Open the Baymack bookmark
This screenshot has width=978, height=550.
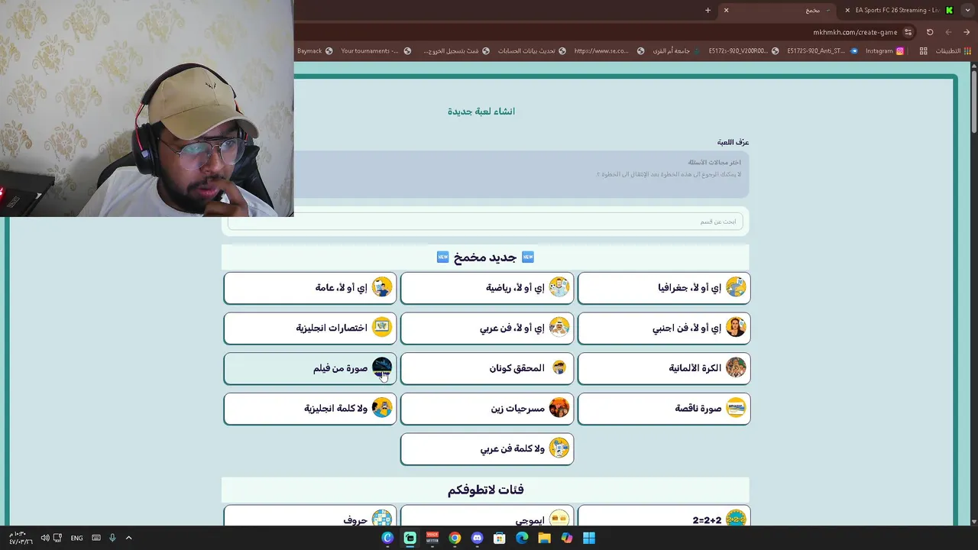[315, 50]
